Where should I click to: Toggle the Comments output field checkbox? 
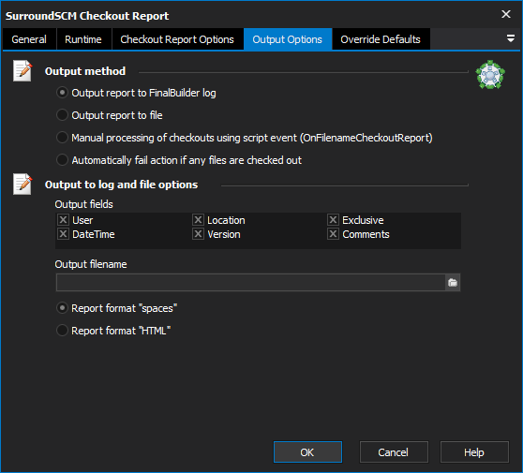(333, 234)
